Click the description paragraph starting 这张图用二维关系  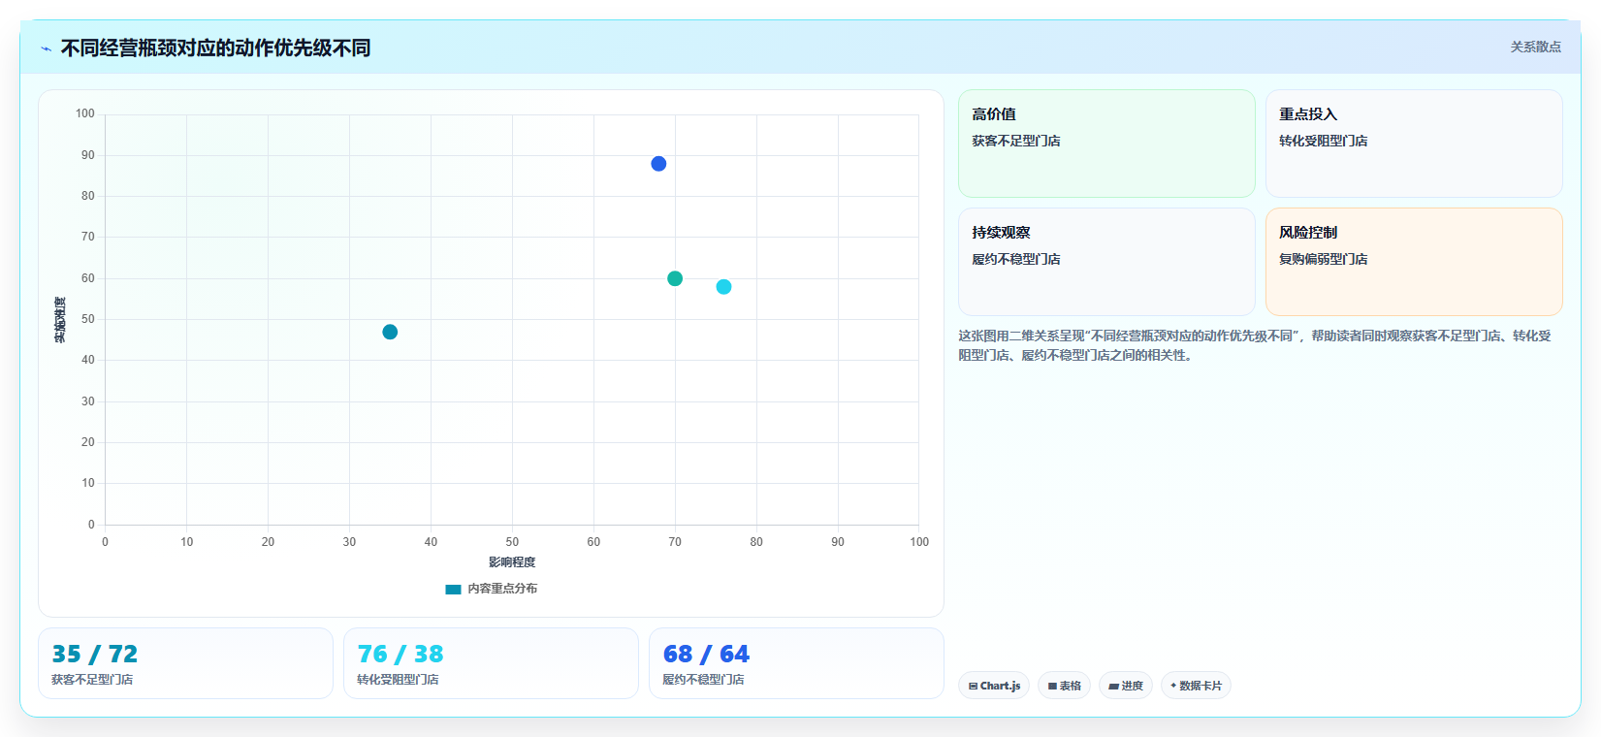coord(1255,345)
